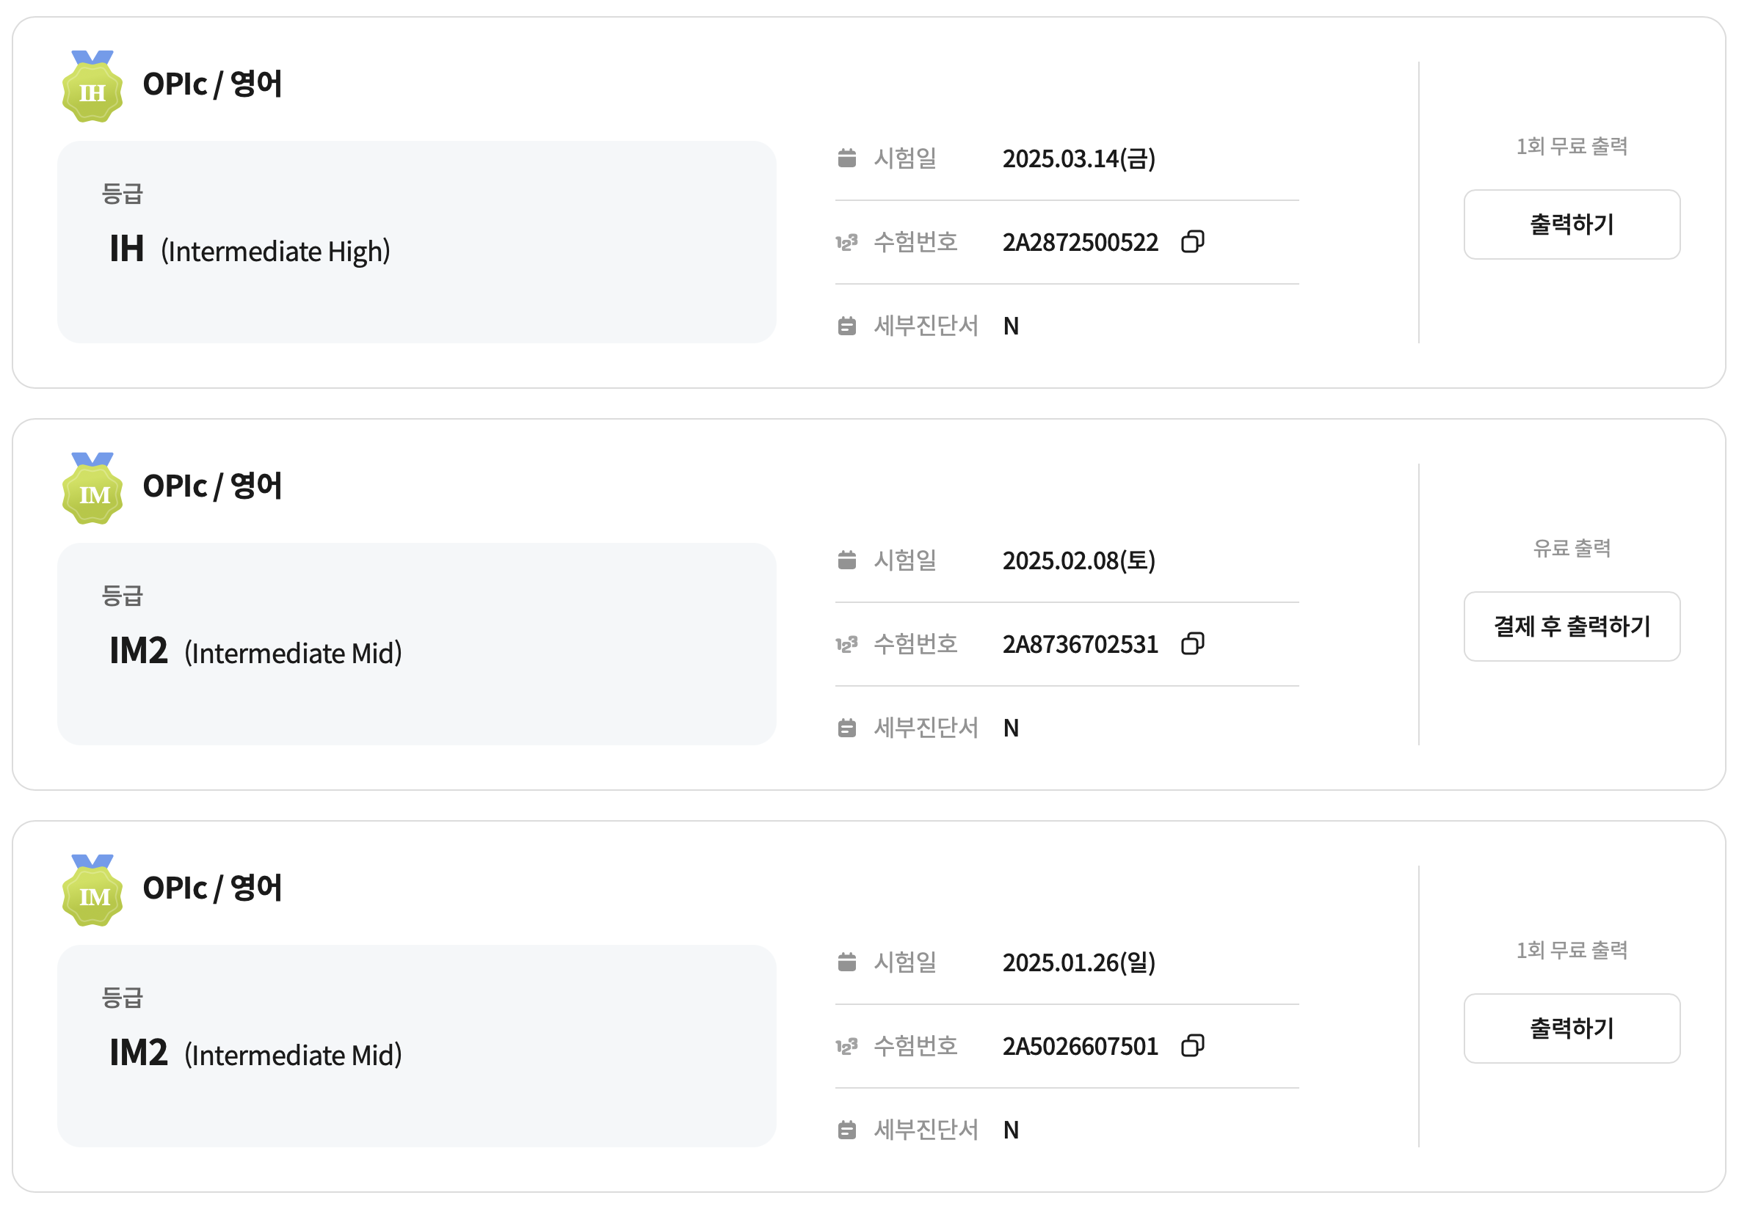The image size is (1750, 1206).
Task: Click the IH medal badge icon
Action: (x=92, y=86)
